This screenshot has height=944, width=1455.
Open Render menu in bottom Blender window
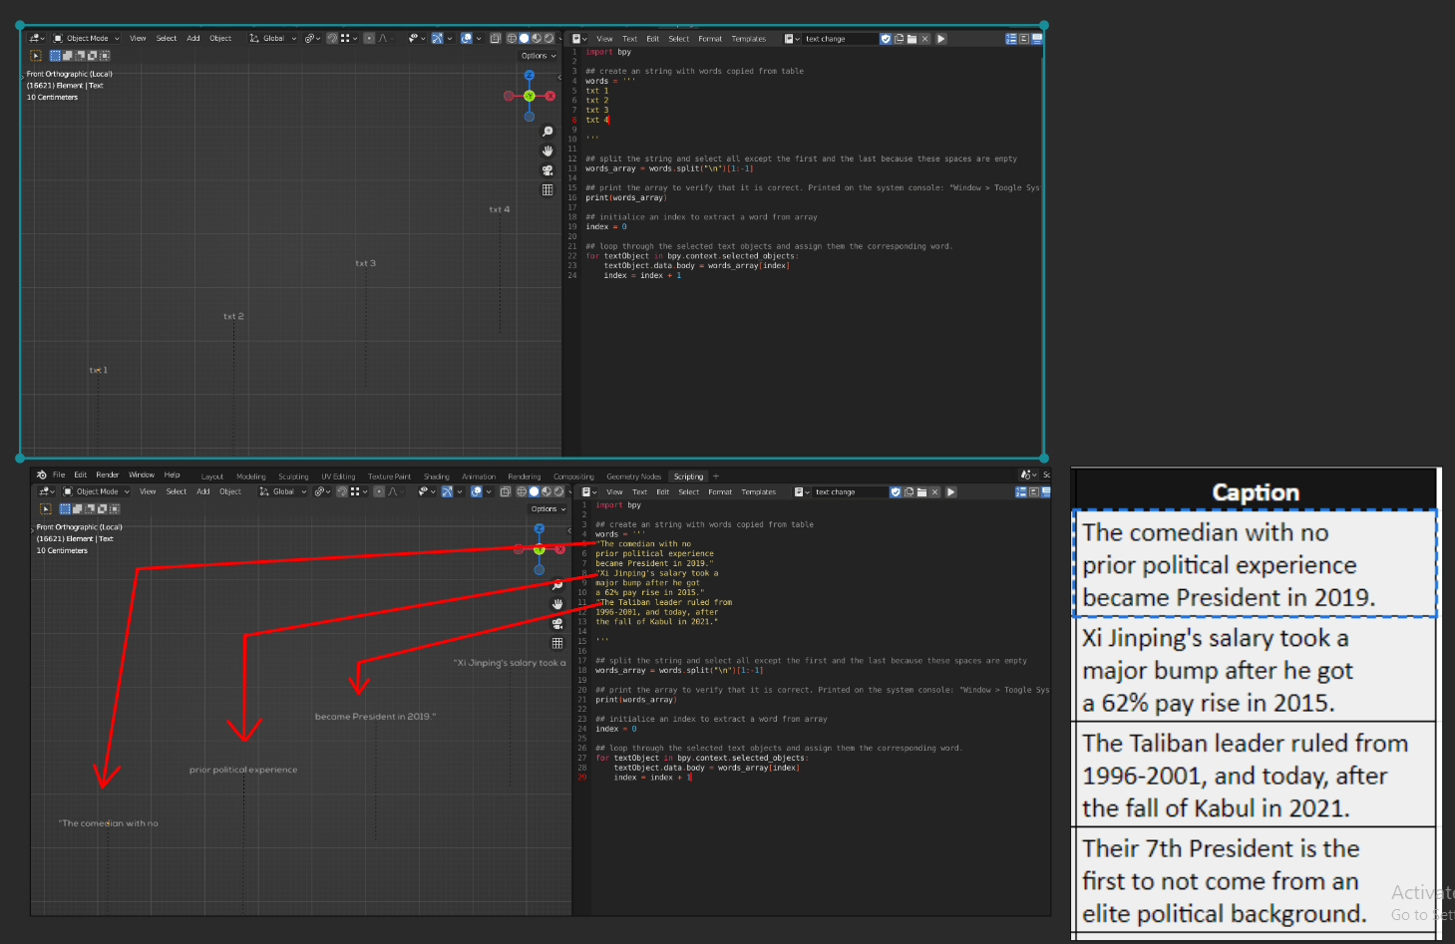click(x=107, y=474)
